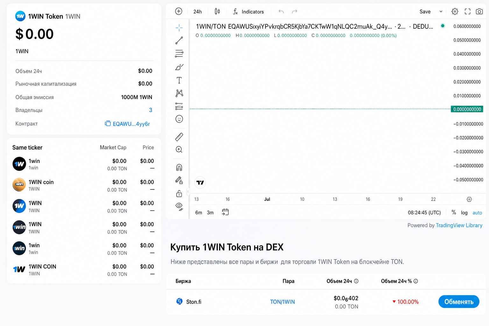This screenshot has height=326, width=489.
Task: Click the Market Cap column header
Action: [x=113, y=147]
